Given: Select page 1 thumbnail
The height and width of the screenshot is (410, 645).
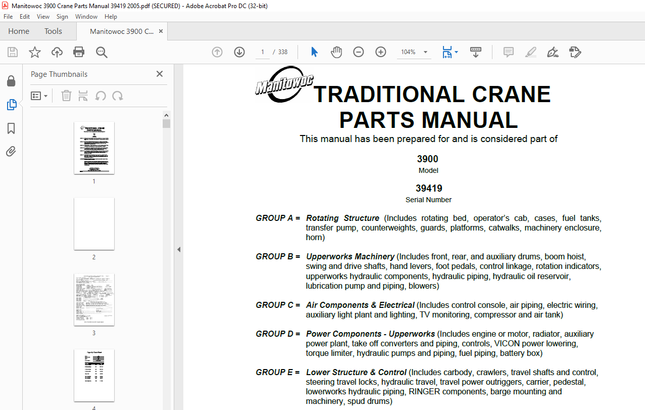Looking at the screenshot, I should click(94, 148).
